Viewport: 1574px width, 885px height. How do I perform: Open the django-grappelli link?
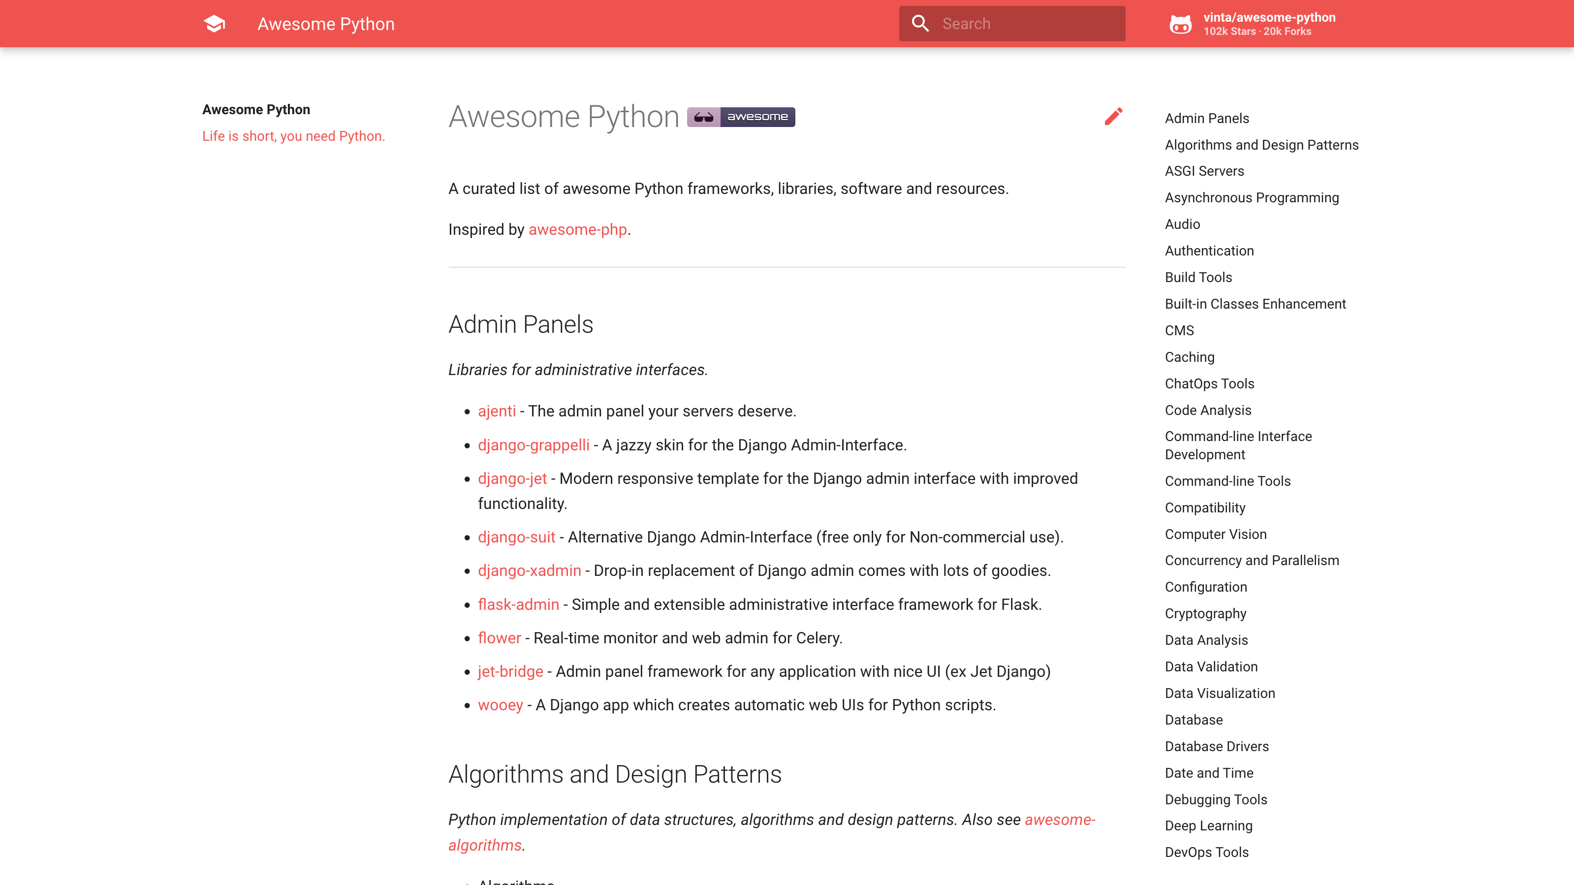point(534,445)
